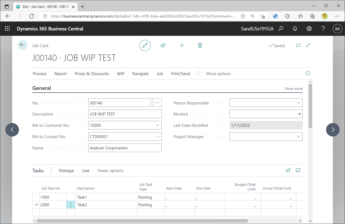Create a new job using the plus icon
Image resolution: width=345 pixels, height=224 pixels.
pyautogui.click(x=182, y=45)
